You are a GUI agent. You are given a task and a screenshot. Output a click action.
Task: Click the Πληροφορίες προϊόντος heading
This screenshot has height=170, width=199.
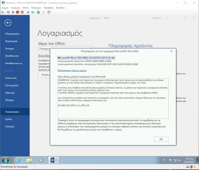[x=131, y=46]
